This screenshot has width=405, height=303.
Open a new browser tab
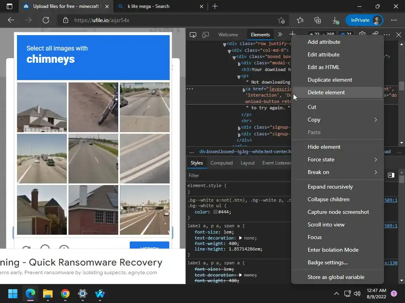point(215,6)
